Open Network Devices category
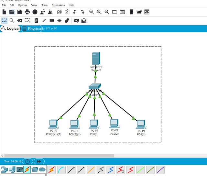 [4, 170]
